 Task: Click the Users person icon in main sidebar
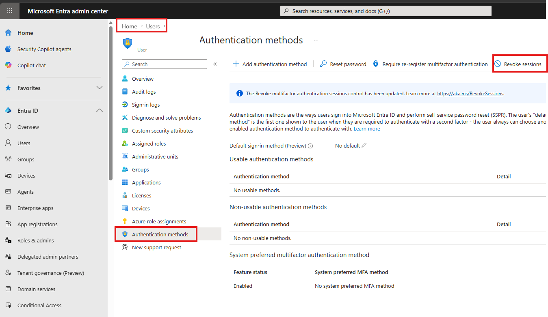click(x=8, y=143)
